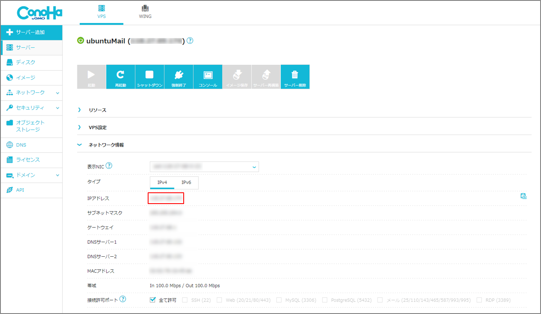Viewport: 541px width, 314px height.
Task: Switch to the WING tab
Action: pos(145,12)
